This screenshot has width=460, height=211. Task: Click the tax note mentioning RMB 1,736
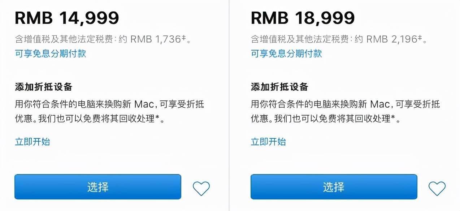click(x=103, y=39)
